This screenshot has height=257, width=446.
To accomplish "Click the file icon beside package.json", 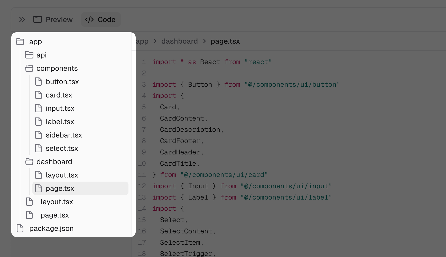I will [20, 228].
